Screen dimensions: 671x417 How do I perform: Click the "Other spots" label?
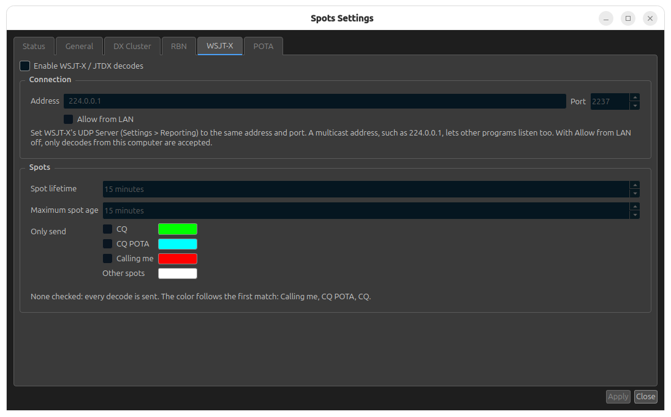coord(123,273)
